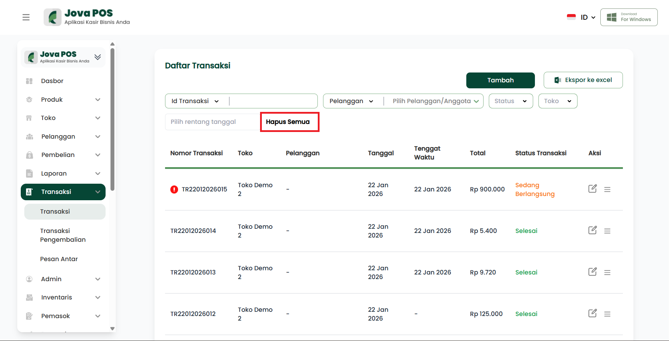Open Pilih Pelanggan/Anggota dropdown

coord(435,101)
